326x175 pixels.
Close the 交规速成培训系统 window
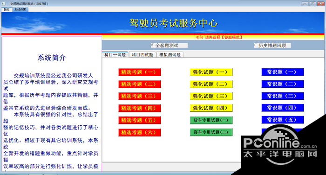tap(321, 4)
